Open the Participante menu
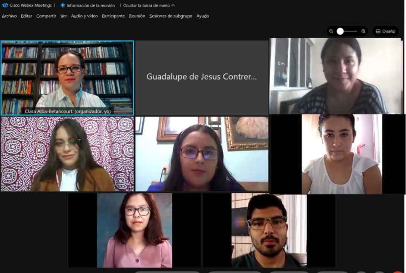Image resolution: width=406 pixels, height=273 pixels. click(x=113, y=16)
